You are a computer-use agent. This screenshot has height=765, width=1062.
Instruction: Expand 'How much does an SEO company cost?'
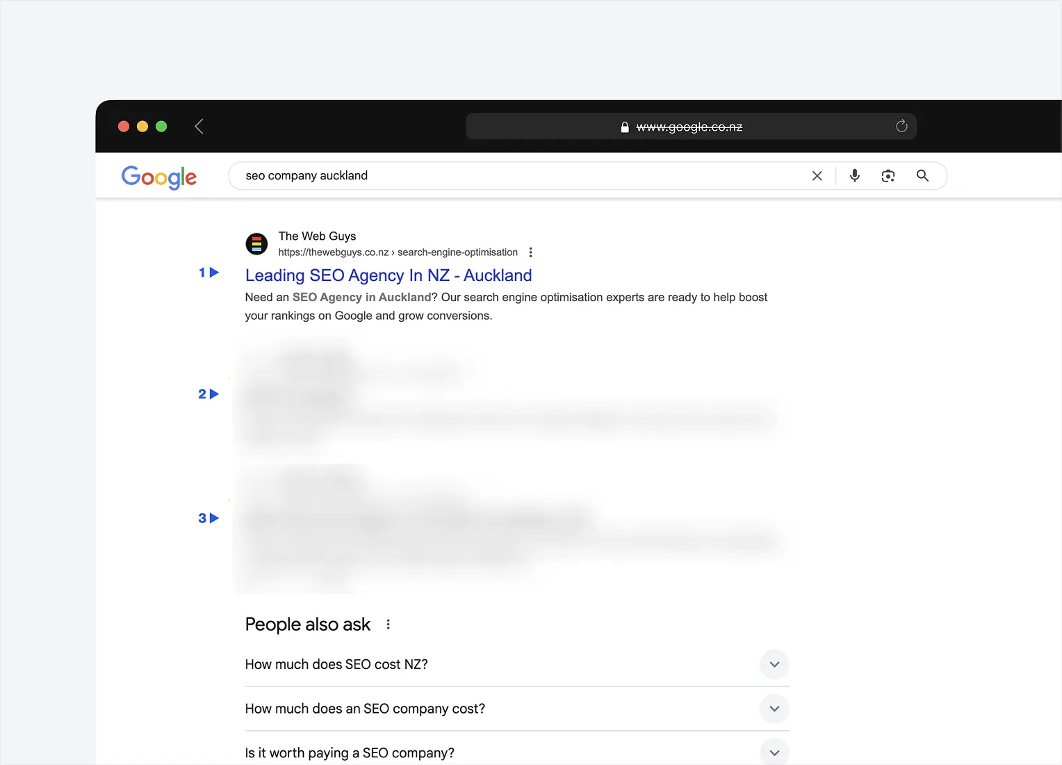[x=774, y=709]
